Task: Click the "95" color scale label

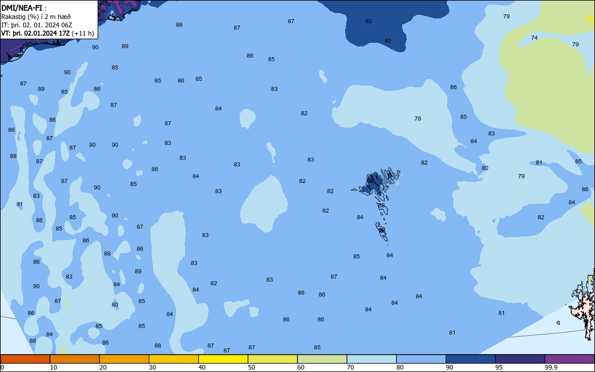Action: tap(499, 367)
